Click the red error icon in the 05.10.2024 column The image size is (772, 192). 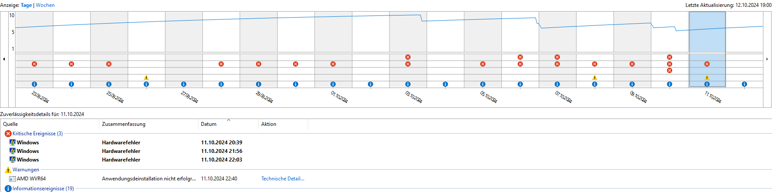(x=483, y=64)
